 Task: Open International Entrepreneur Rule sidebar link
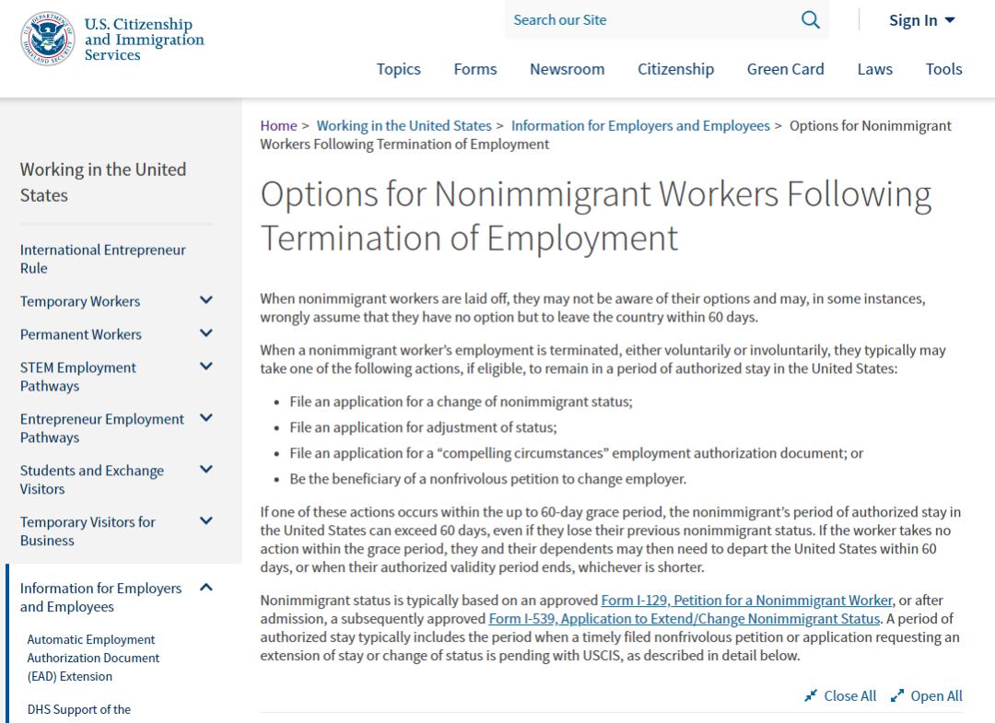pyautogui.click(x=102, y=259)
